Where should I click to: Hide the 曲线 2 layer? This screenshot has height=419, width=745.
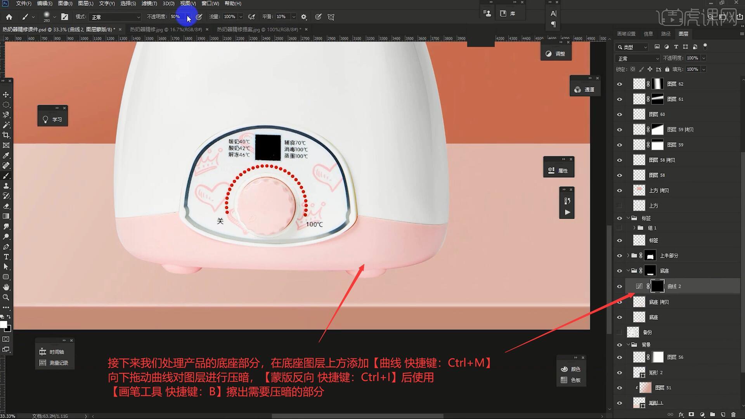(619, 287)
